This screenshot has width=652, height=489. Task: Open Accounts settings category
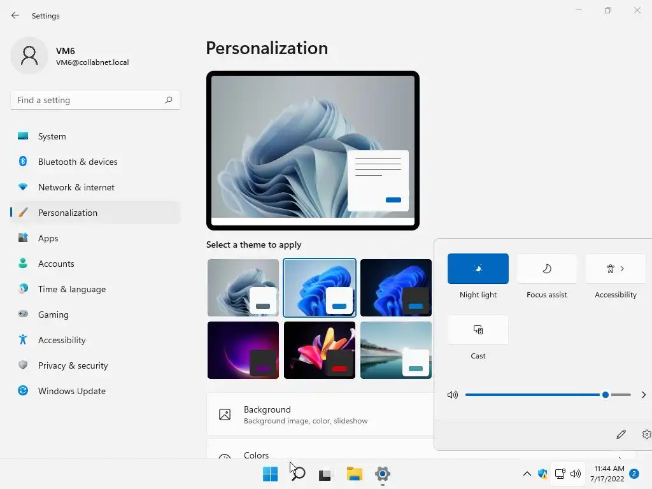[96, 264]
